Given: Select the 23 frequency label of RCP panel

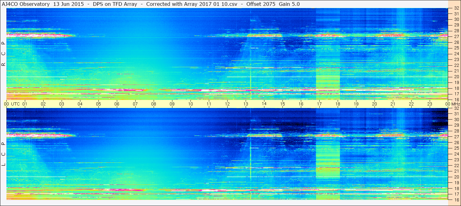Looking at the screenshot, I should (x=456, y=59).
